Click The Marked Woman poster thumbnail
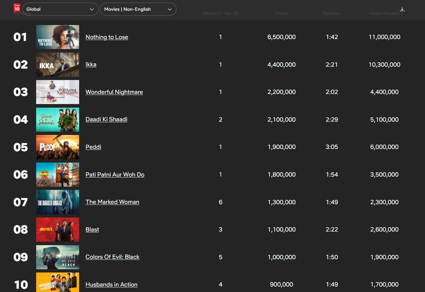Screen dimensions: 425x292 pyautogui.click(x=58, y=202)
